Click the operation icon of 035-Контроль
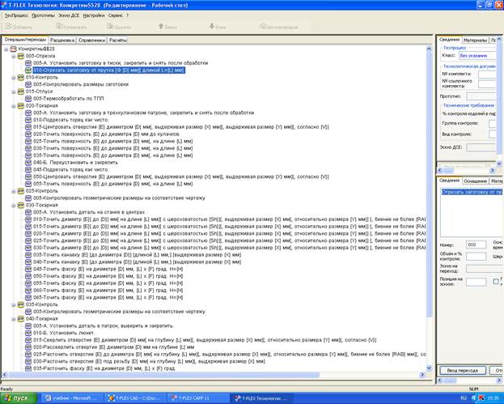 pos(21,304)
